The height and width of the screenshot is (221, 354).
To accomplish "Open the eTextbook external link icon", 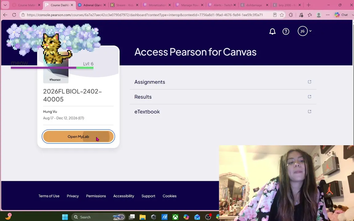I will click(309, 111).
